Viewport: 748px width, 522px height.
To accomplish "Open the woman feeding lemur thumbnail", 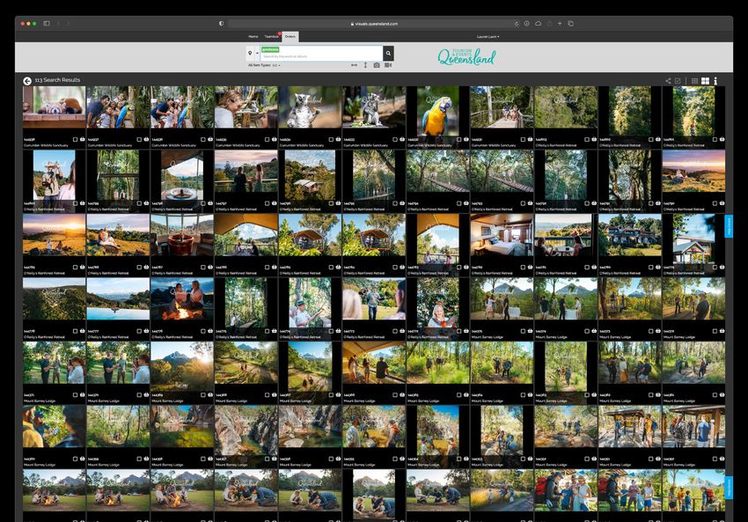I will (246, 107).
